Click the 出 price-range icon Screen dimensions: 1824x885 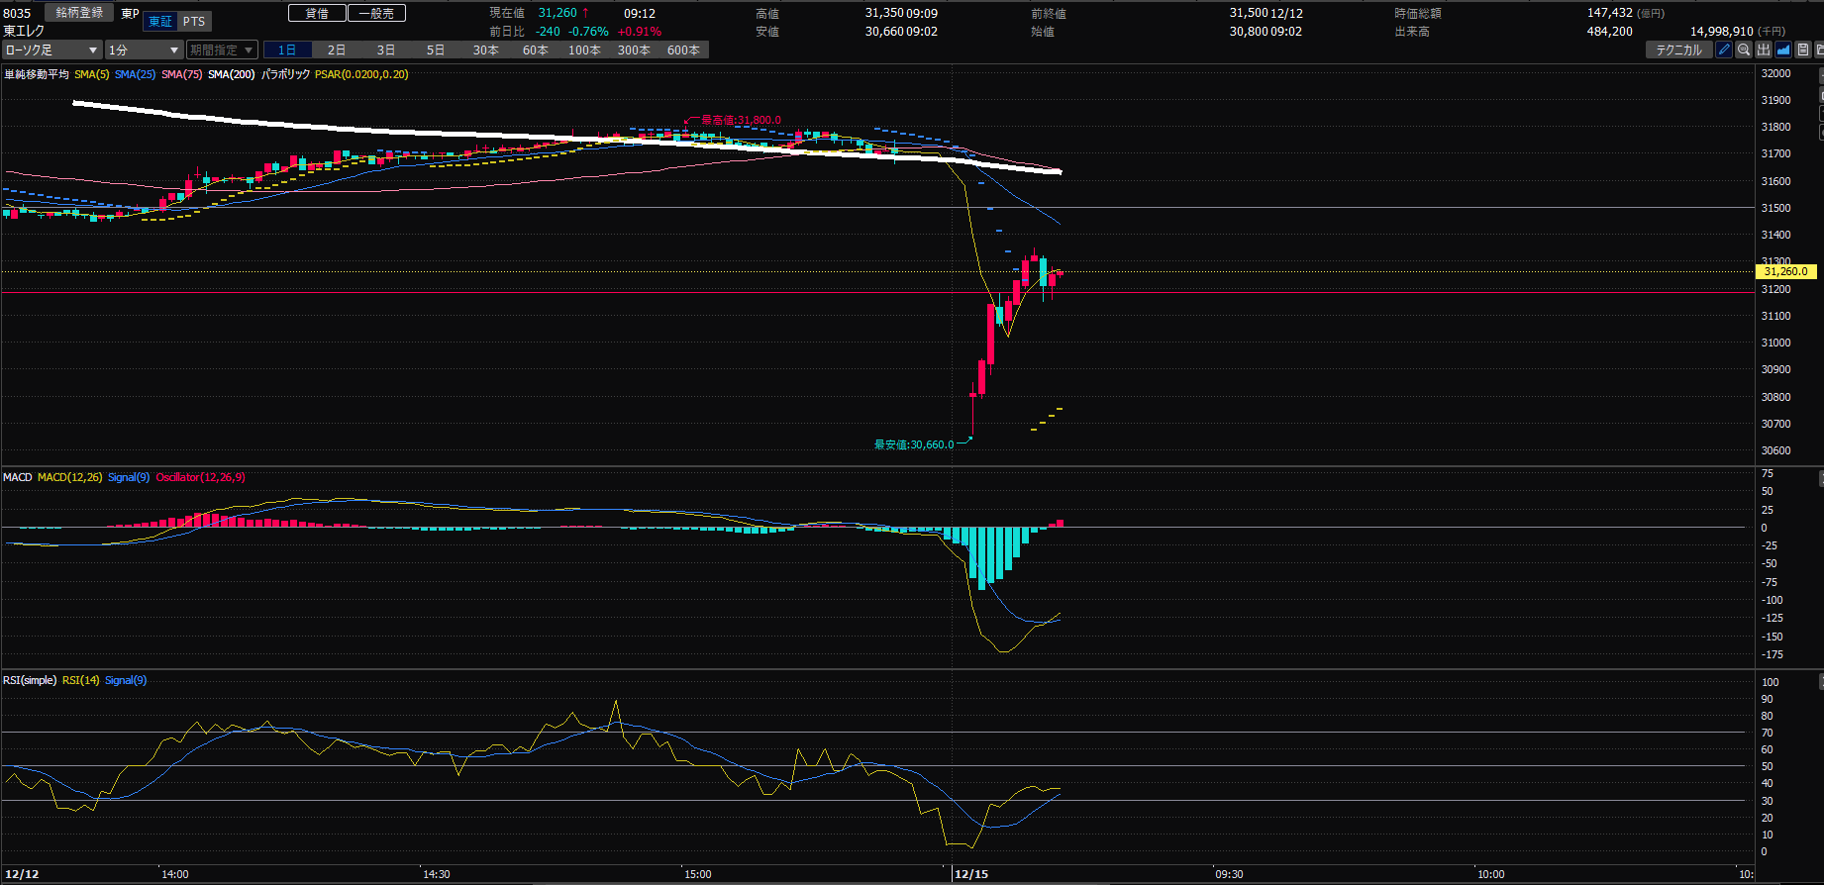point(1764,49)
